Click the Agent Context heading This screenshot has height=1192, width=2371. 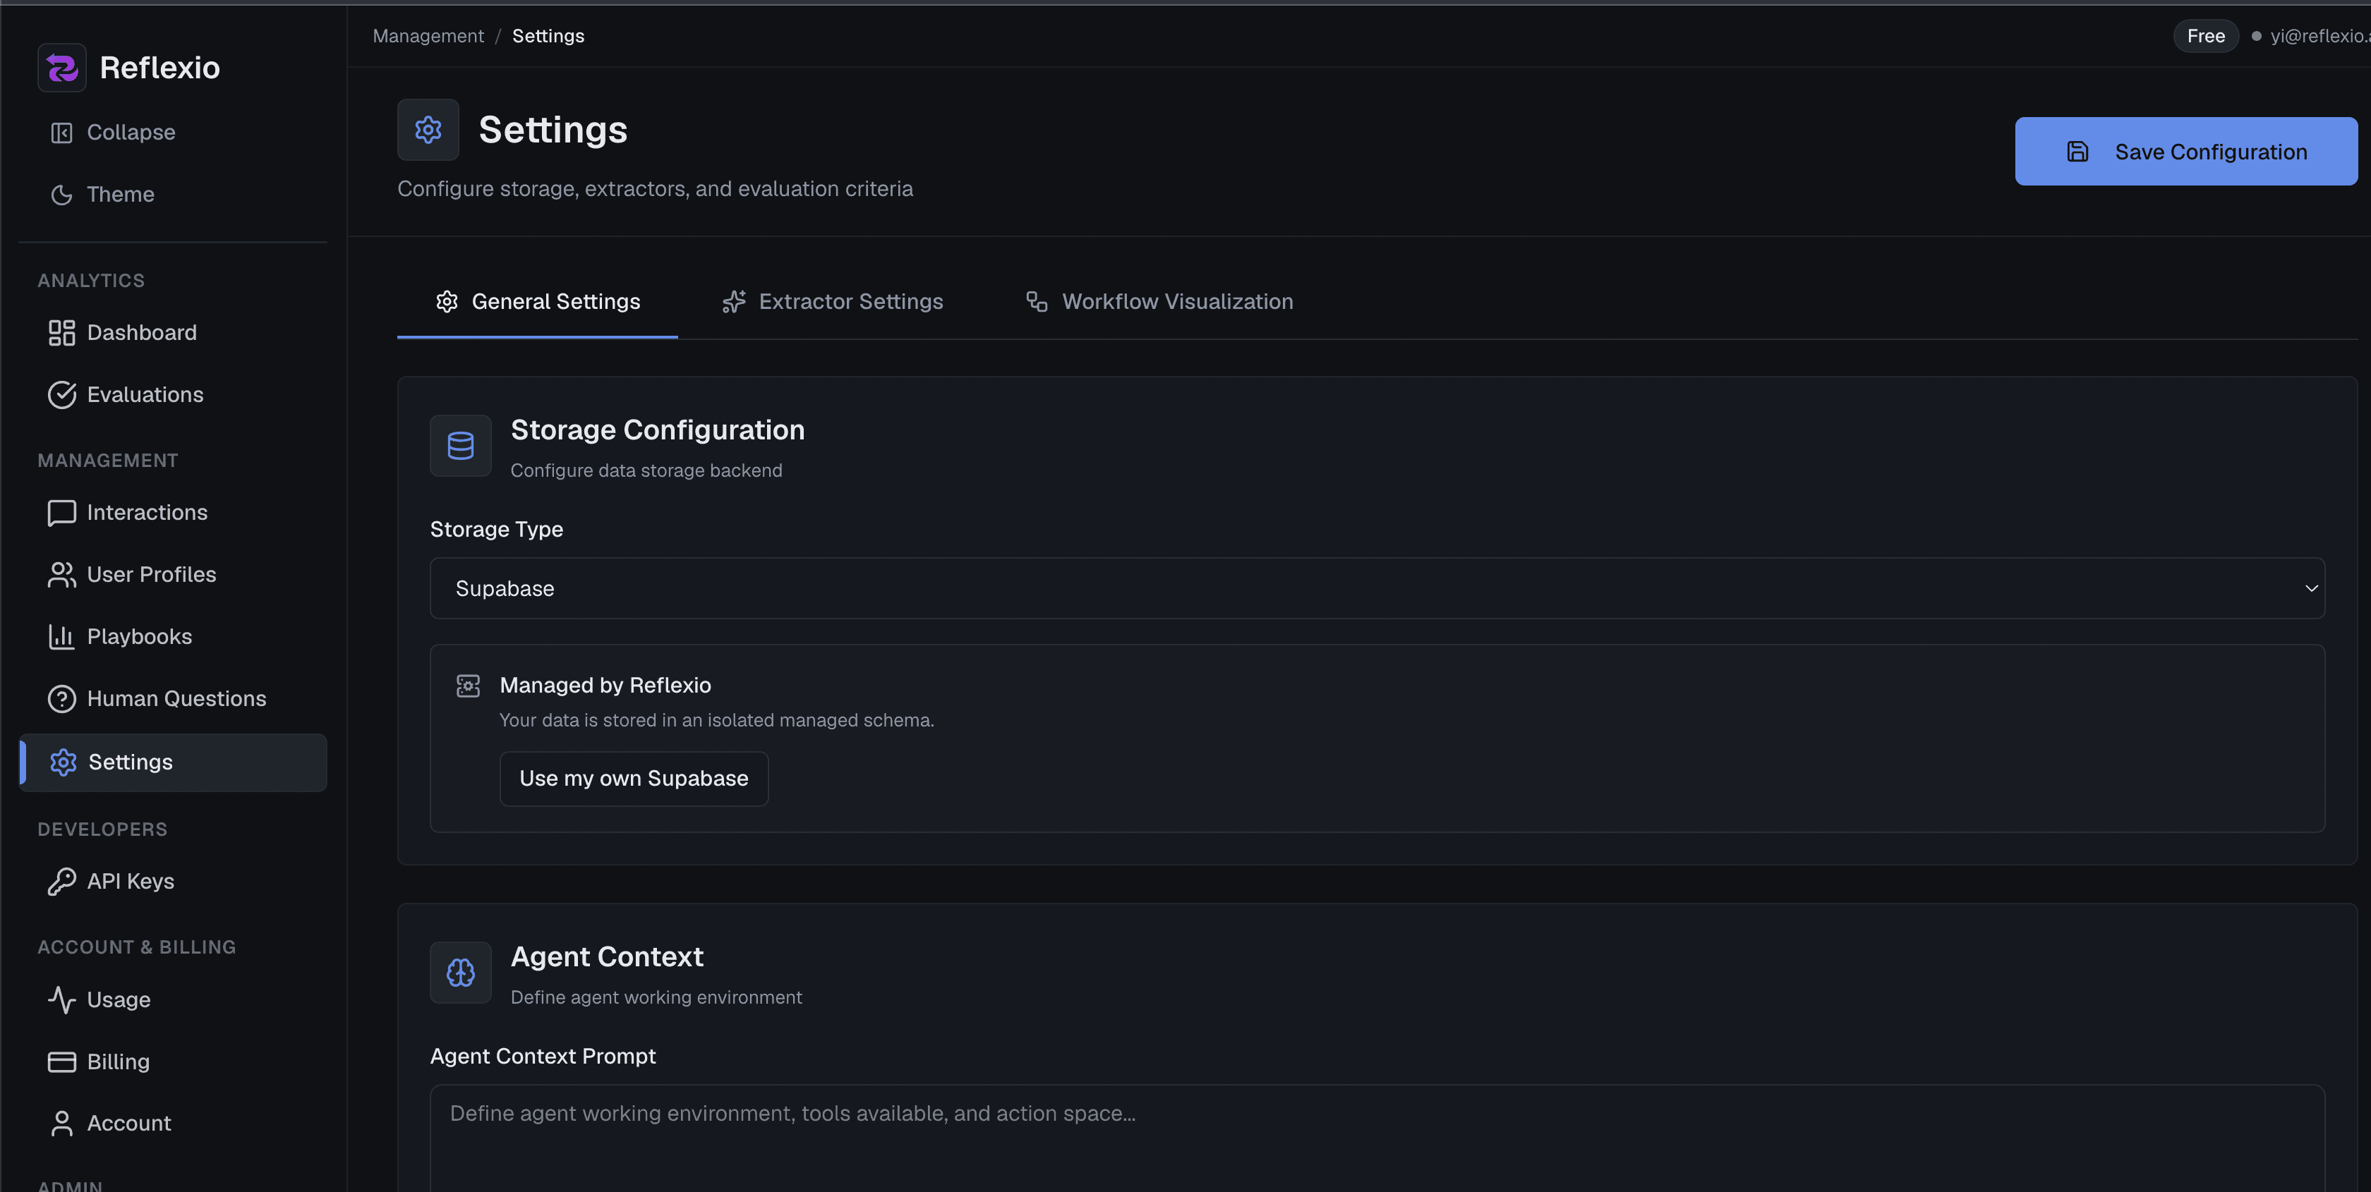click(x=607, y=957)
